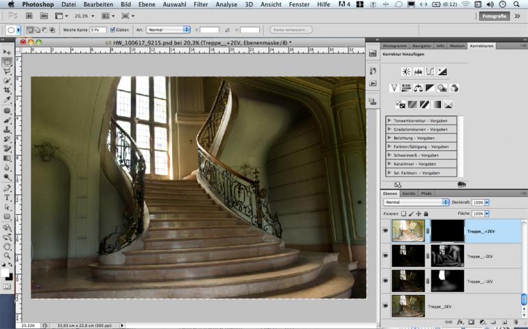528x329 pixels.
Task: Hide the Treppe__-1EV layer
Action: [x=385, y=281]
